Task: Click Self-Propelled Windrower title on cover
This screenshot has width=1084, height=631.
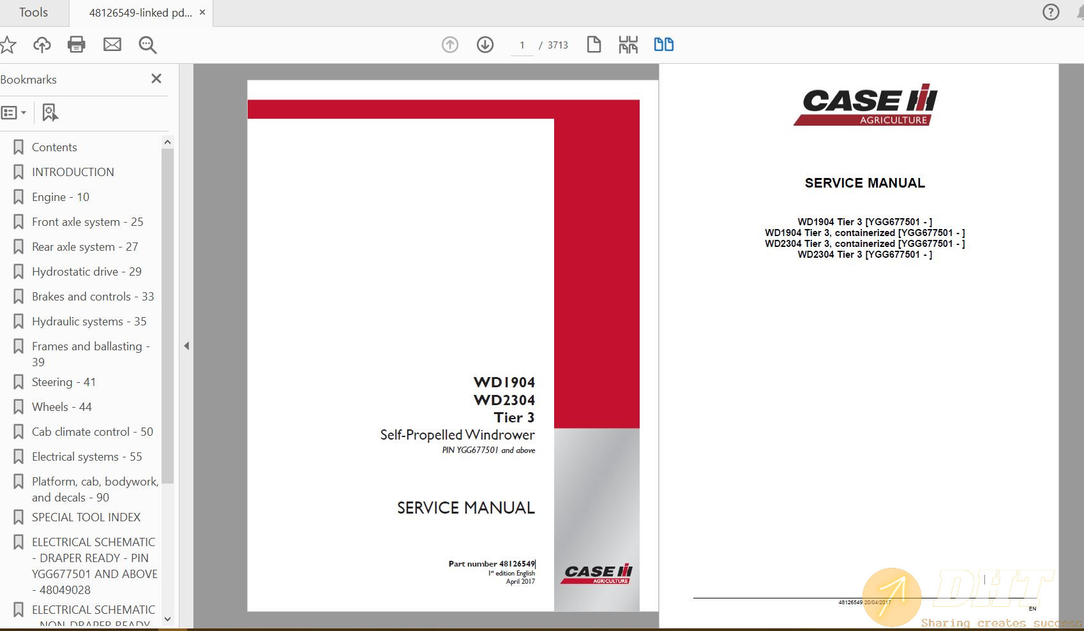Action: pyautogui.click(x=457, y=435)
